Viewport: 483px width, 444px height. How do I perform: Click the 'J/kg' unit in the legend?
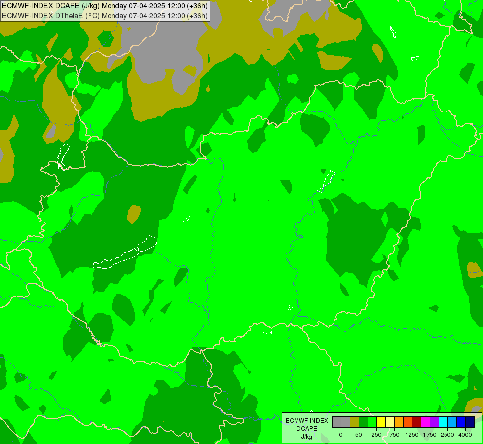coord(307,437)
